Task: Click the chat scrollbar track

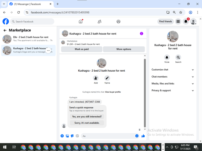Action: (x=145, y=93)
